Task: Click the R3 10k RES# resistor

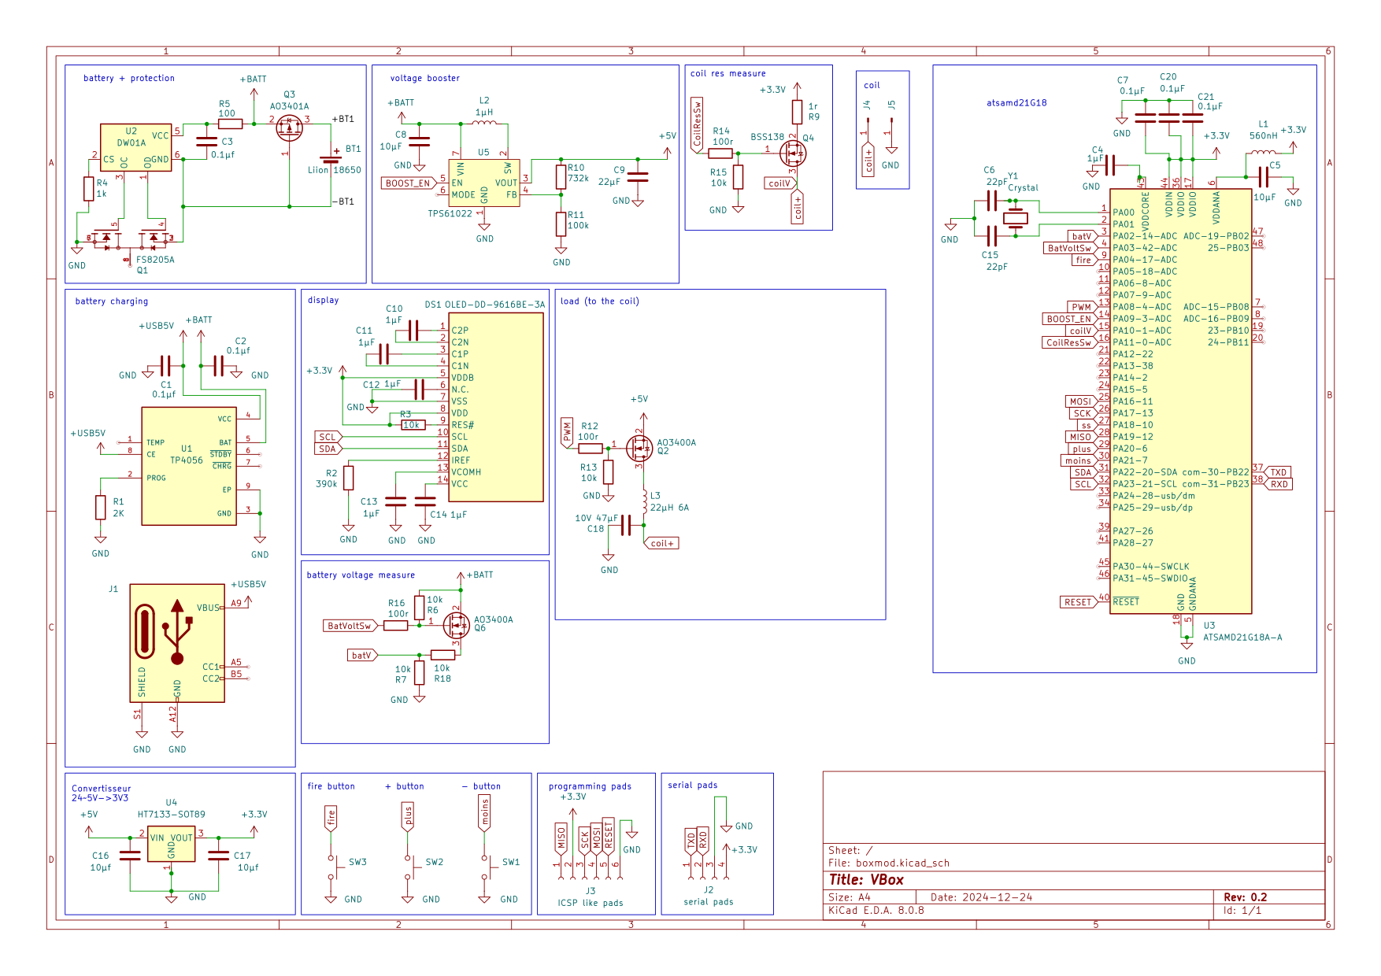Action: 413,425
